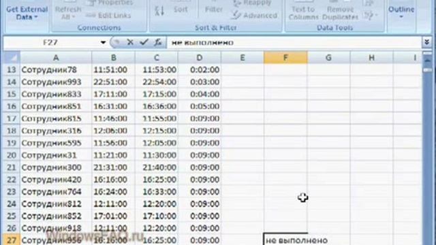Select column A header
This screenshot has width=436, height=245.
click(56, 57)
